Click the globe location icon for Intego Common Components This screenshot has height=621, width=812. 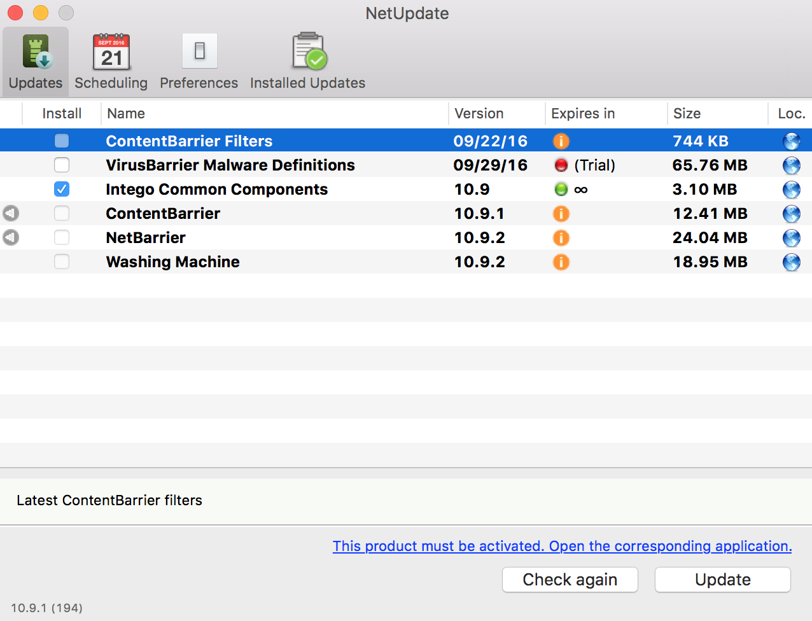[792, 189]
